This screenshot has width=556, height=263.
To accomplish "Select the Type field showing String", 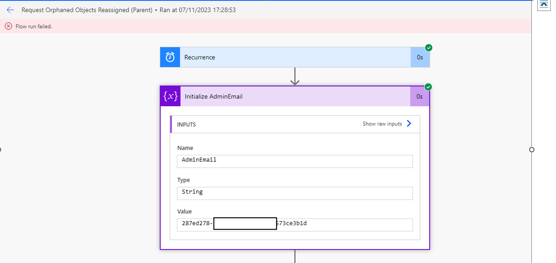I will coord(295,193).
